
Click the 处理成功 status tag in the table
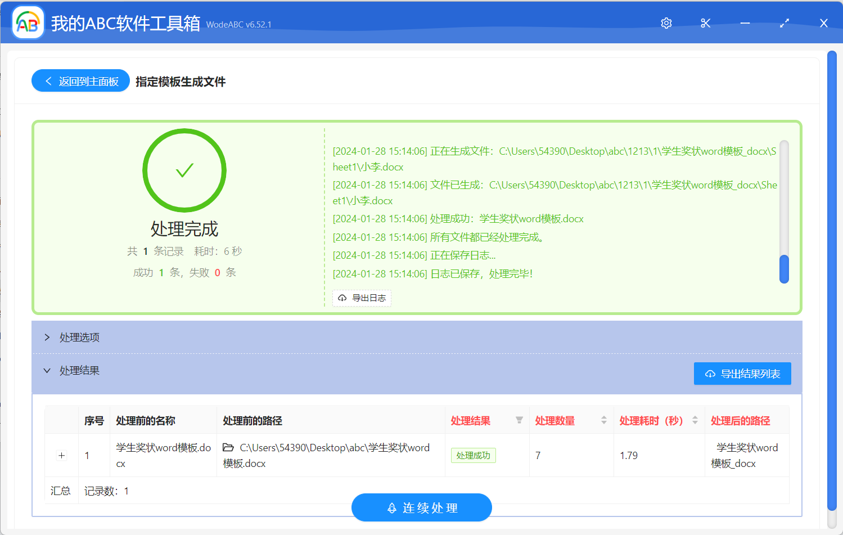[472, 455]
